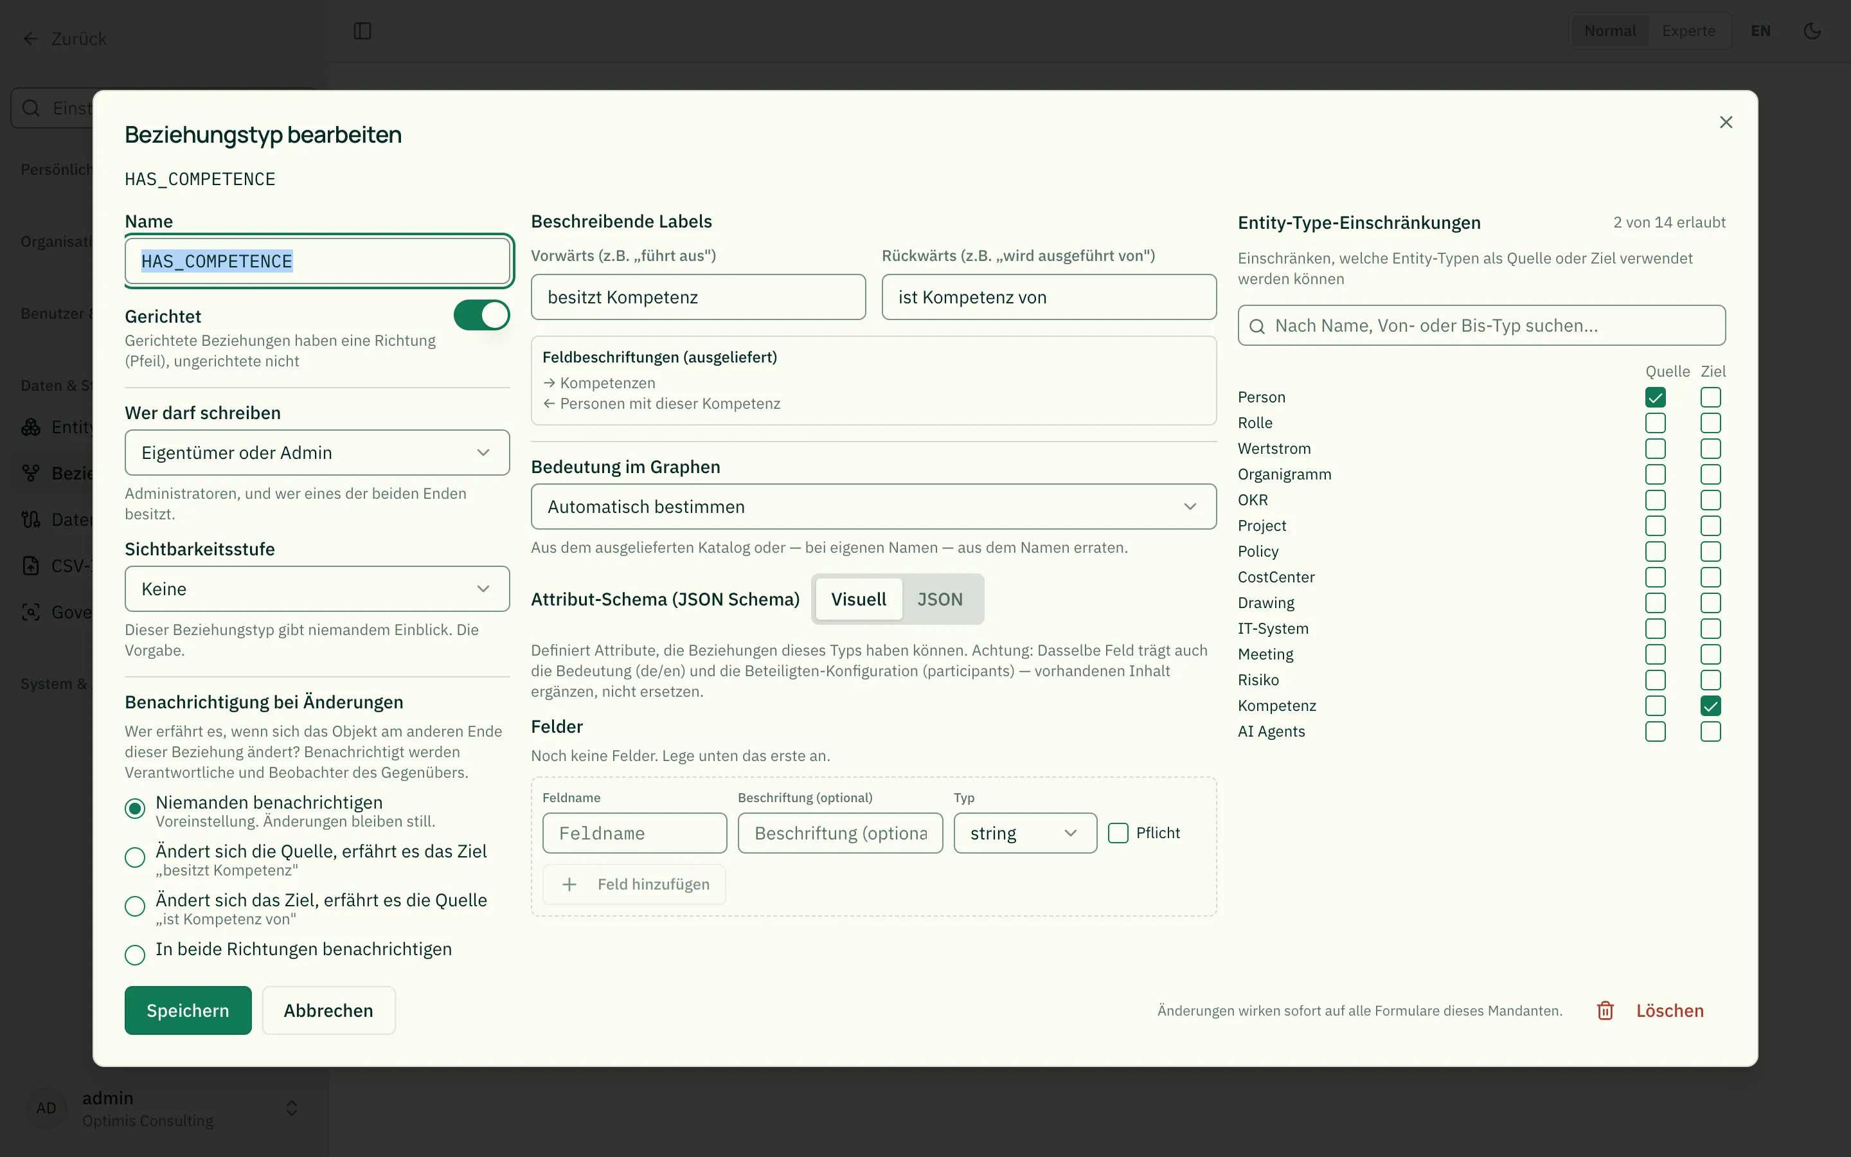Click the Name input field
The image size is (1851, 1157).
pos(317,261)
